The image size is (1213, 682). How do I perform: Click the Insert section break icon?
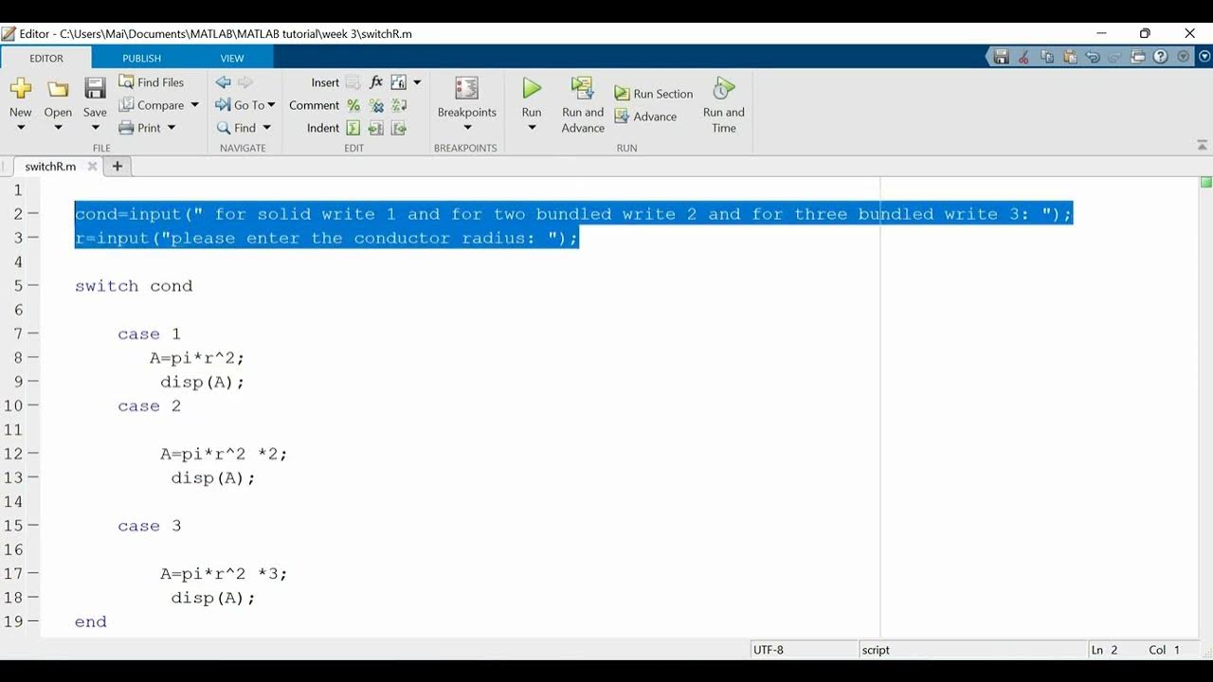pyautogui.click(x=353, y=82)
